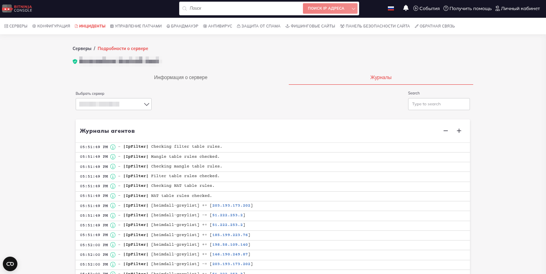This screenshot has height=274, width=546.
Task: Switch to Информация о сервере tab
Action: click(x=180, y=77)
